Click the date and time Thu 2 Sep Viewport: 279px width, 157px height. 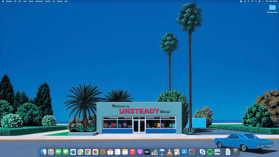(x=271, y=1)
